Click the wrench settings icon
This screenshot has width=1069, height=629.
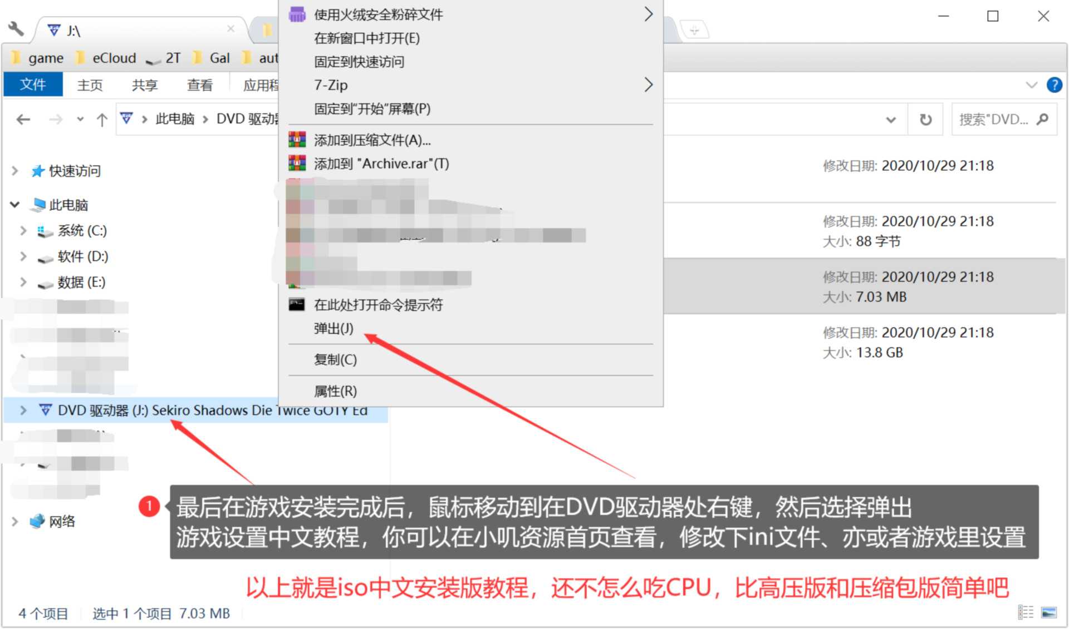pos(16,29)
